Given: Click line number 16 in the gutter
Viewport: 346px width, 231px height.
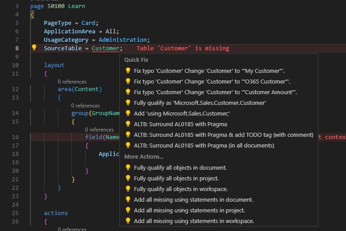Looking at the screenshot, I should click(x=15, y=137).
